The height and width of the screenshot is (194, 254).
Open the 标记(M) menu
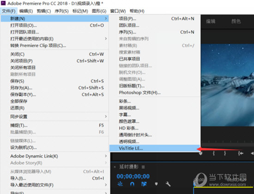tap(80, 11)
